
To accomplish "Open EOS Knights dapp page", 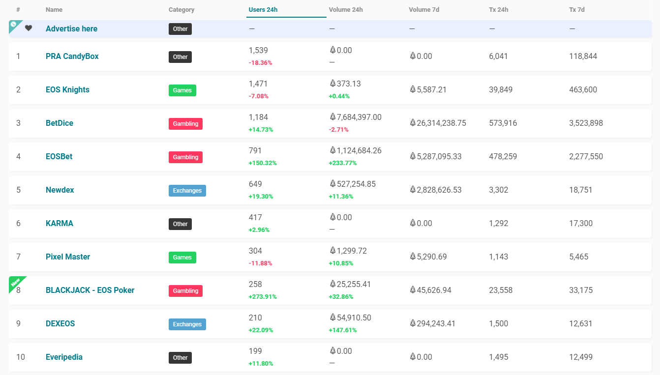I will click(67, 89).
